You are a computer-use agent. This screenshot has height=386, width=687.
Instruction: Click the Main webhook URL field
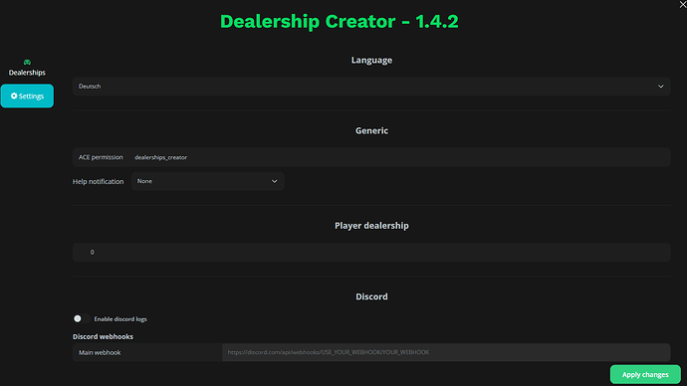tap(446, 352)
